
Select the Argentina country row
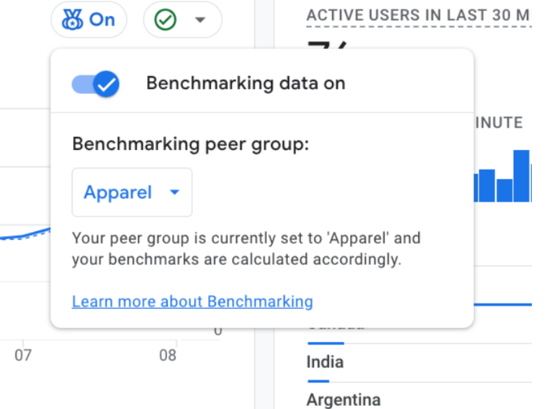pos(420,397)
